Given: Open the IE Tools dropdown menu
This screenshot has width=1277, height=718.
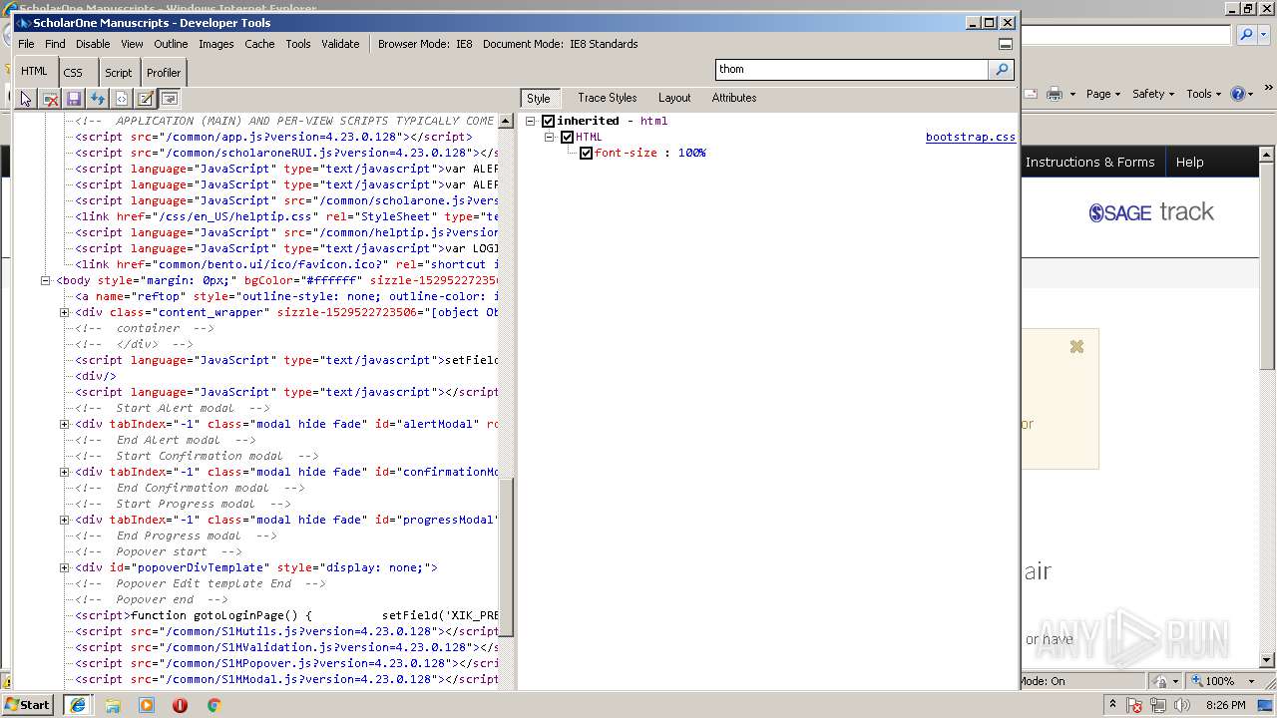Looking at the screenshot, I should pyautogui.click(x=1204, y=94).
